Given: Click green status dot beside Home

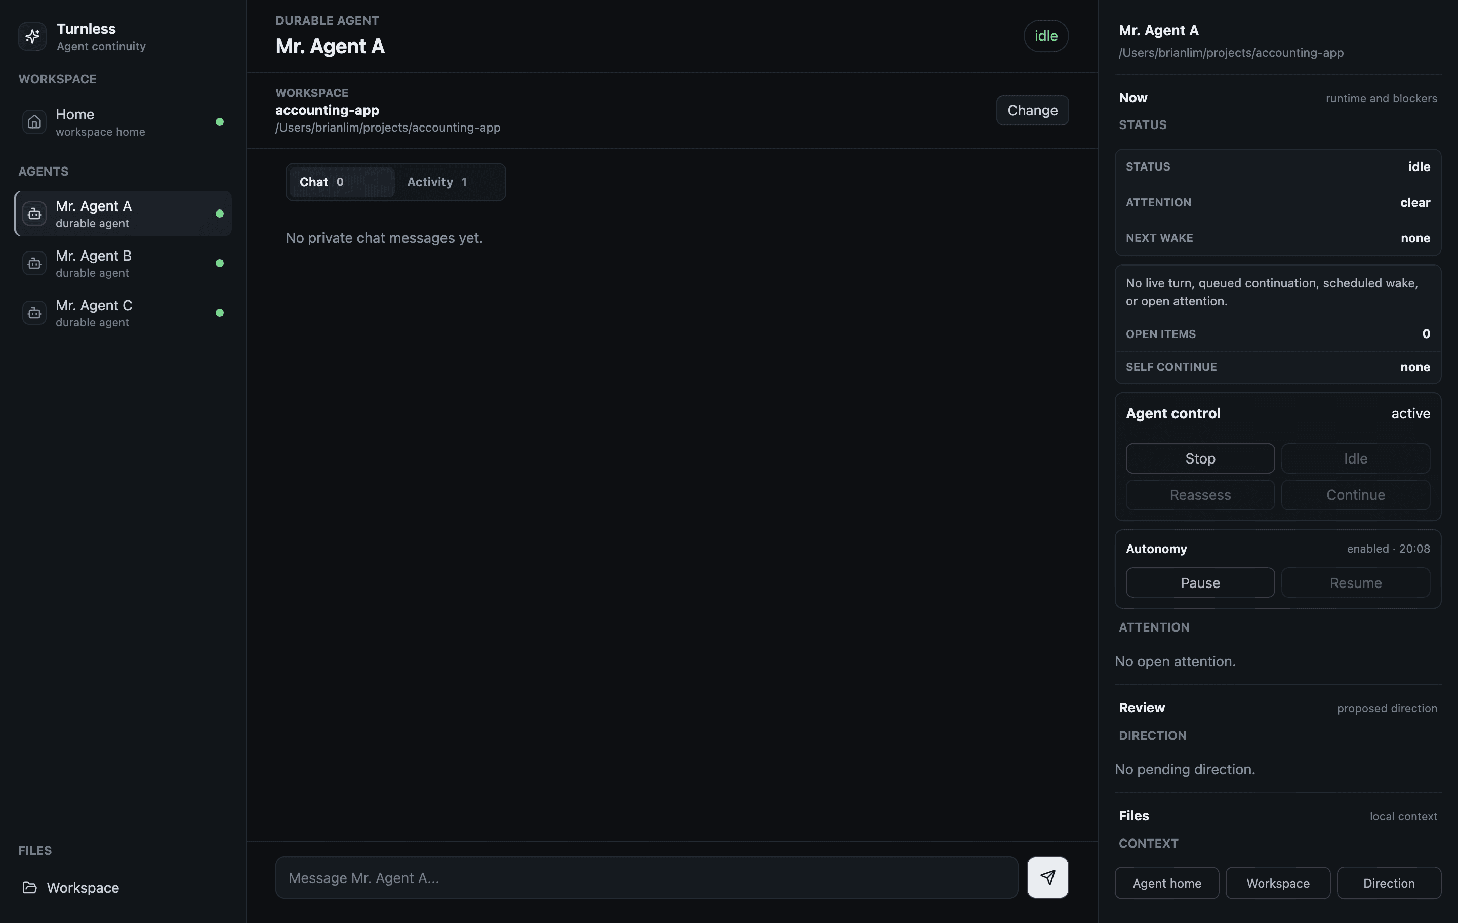Looking at the screenshot, I should pos(220,122).
